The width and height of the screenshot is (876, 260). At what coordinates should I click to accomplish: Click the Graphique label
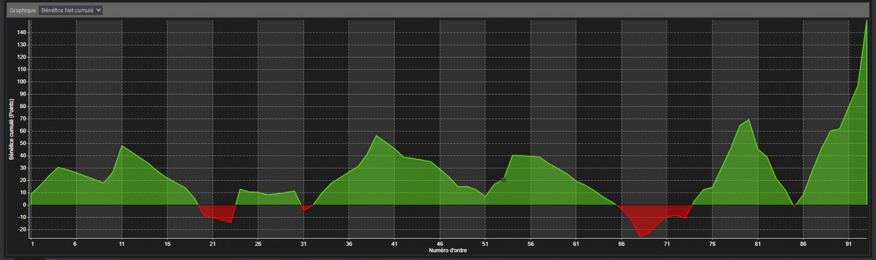pos(23,10)
